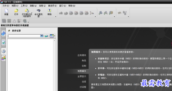Expand options arrow of the green-check toolbar

pos(114,17)
